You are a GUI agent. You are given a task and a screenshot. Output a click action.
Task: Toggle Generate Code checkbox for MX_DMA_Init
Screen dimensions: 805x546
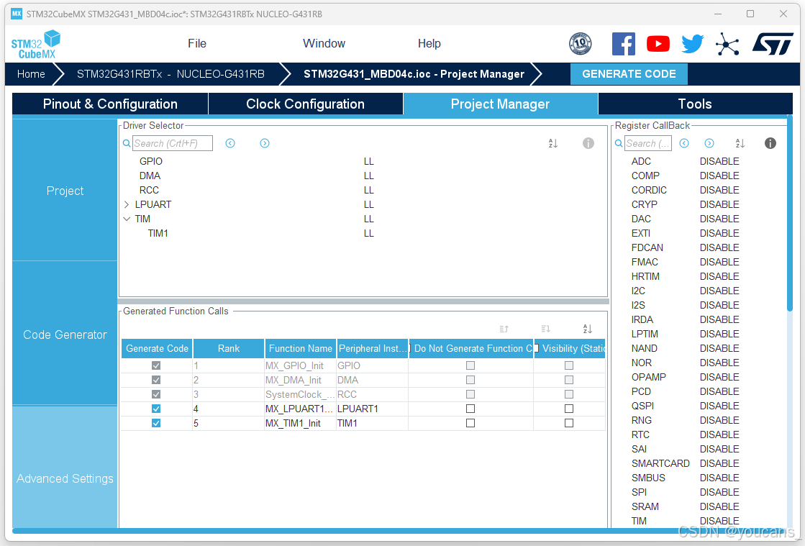(156, 381)
